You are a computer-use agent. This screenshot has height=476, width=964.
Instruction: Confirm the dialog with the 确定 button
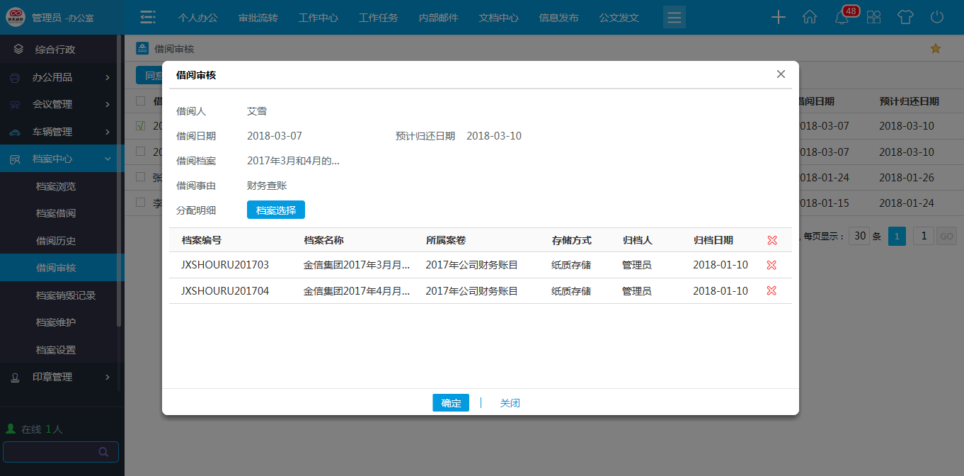[450, 402]
